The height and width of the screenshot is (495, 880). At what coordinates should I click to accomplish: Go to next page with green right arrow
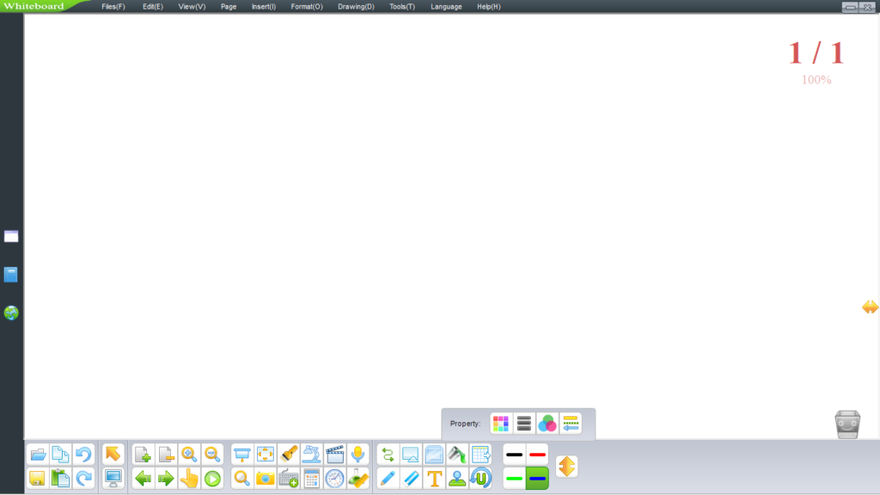pyautogui.click(x=166, y=478)
